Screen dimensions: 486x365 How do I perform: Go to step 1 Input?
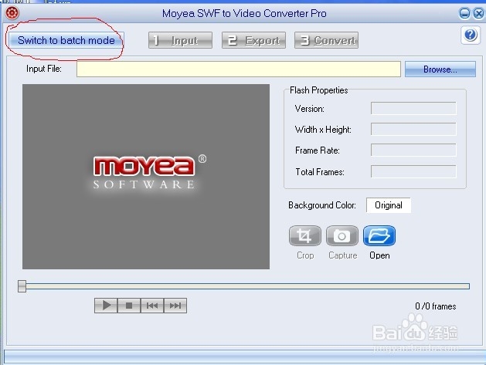tap(180, 40)
